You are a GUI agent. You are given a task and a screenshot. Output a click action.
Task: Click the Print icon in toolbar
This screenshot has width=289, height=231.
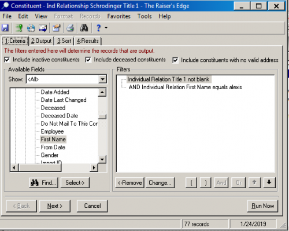pyautogui.click(x=71, y=28)
